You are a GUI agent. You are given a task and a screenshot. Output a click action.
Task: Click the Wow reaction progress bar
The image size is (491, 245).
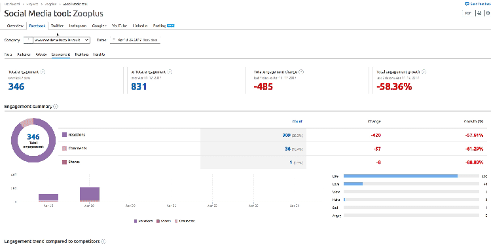412,192
